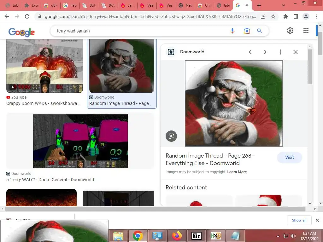Viewport: 323px width, 242px height.
Task: Open the network icon in the tray
Action: pyautogui.click(x=286, y=236)
